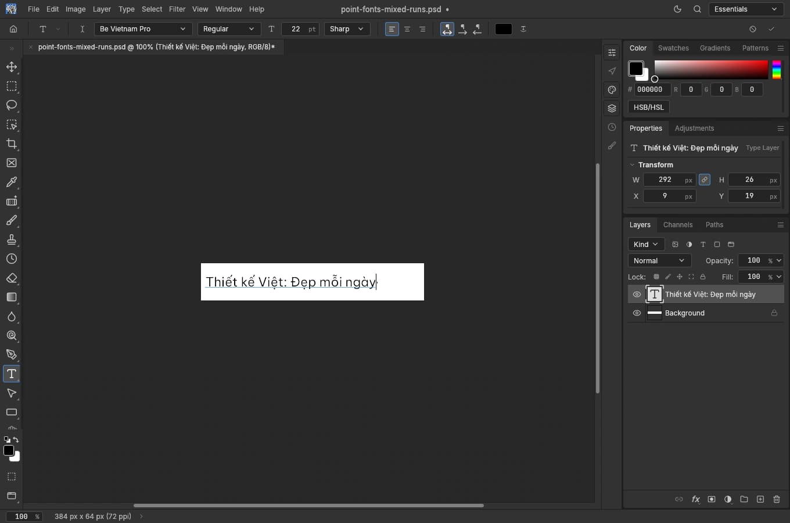Click the text color swatch in options bar
790x523 pixels.
pyautogui.click(x=504, y=29)
